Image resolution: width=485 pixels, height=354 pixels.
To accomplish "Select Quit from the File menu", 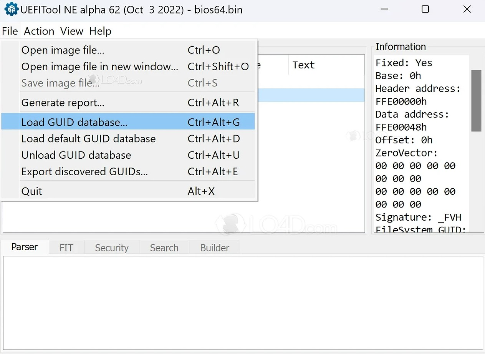I will tap(128, 191).
